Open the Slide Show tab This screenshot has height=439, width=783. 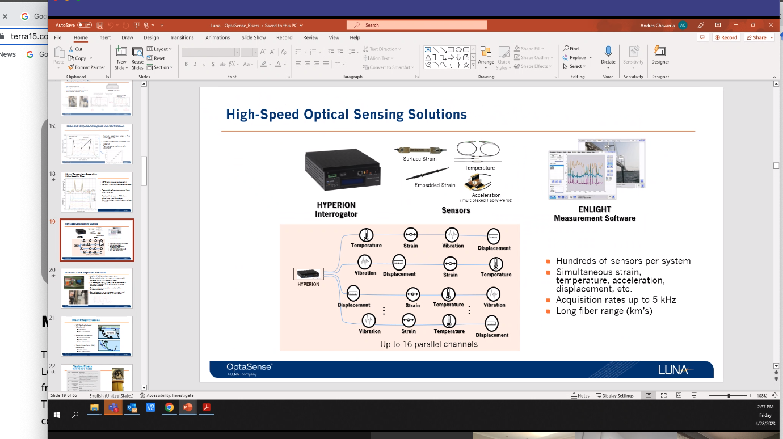(254, 37)
